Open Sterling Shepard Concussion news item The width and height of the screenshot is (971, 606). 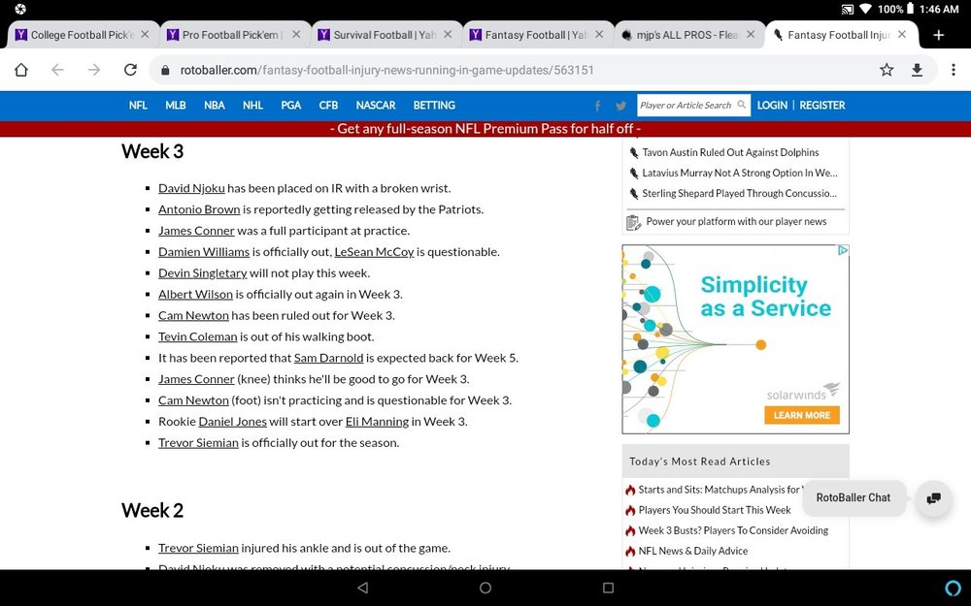pos(739,194)
